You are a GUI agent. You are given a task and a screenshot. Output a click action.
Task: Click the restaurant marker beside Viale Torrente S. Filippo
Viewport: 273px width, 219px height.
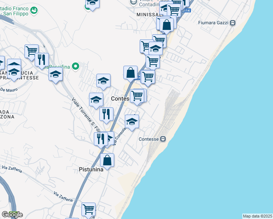101,139
